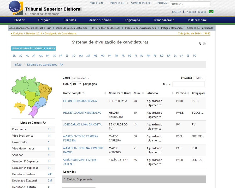
Task: Sort by Núm. column arrows
Action: click(x=143, y=93)
